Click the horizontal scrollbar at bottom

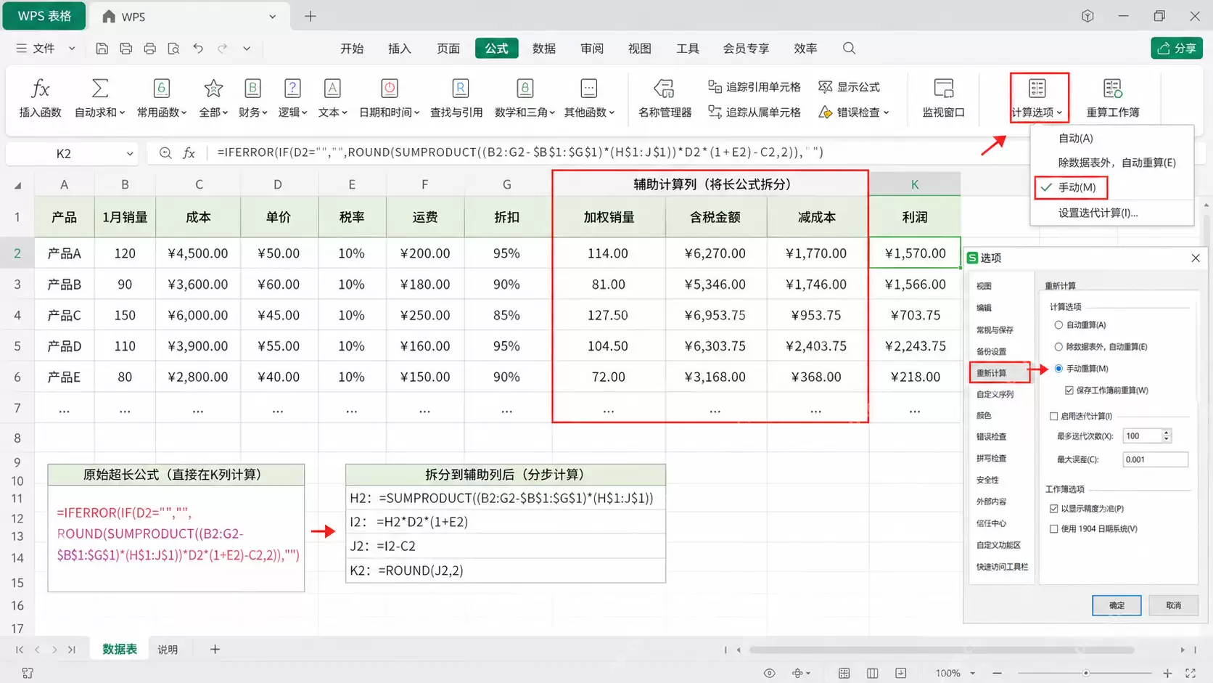tap(942, 650)
